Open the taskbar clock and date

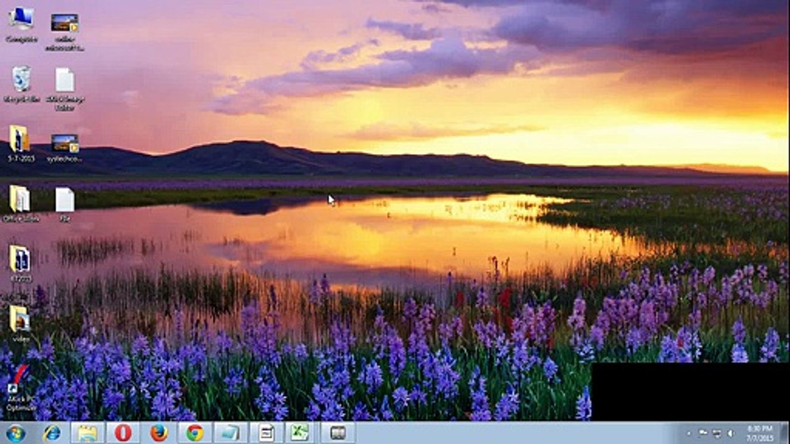point(760,433)
